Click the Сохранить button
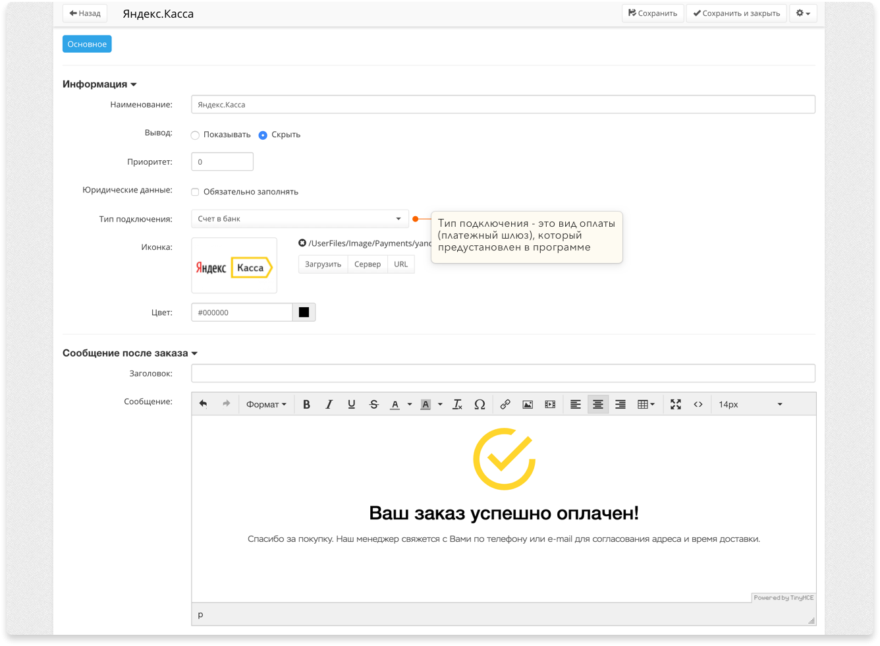The image size is (880, 646). click(653, 13)
